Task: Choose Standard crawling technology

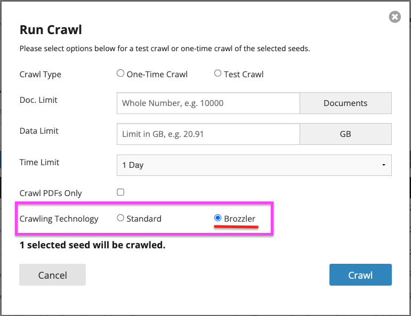Action: pyautogui.click(x=120, y=218)
